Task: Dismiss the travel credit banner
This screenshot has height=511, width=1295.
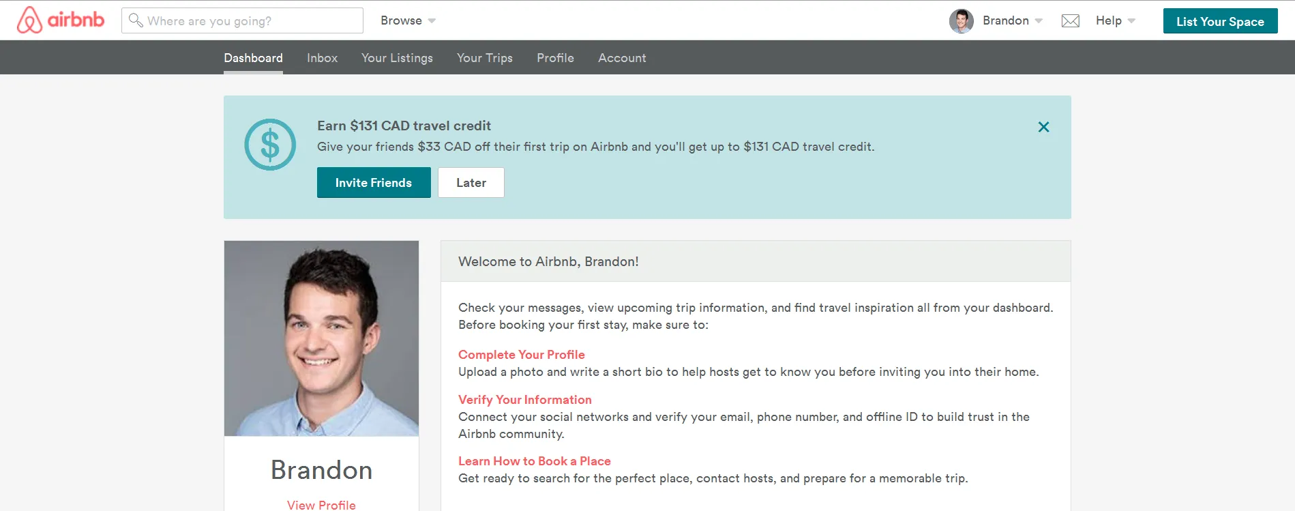Action: 1043,127
